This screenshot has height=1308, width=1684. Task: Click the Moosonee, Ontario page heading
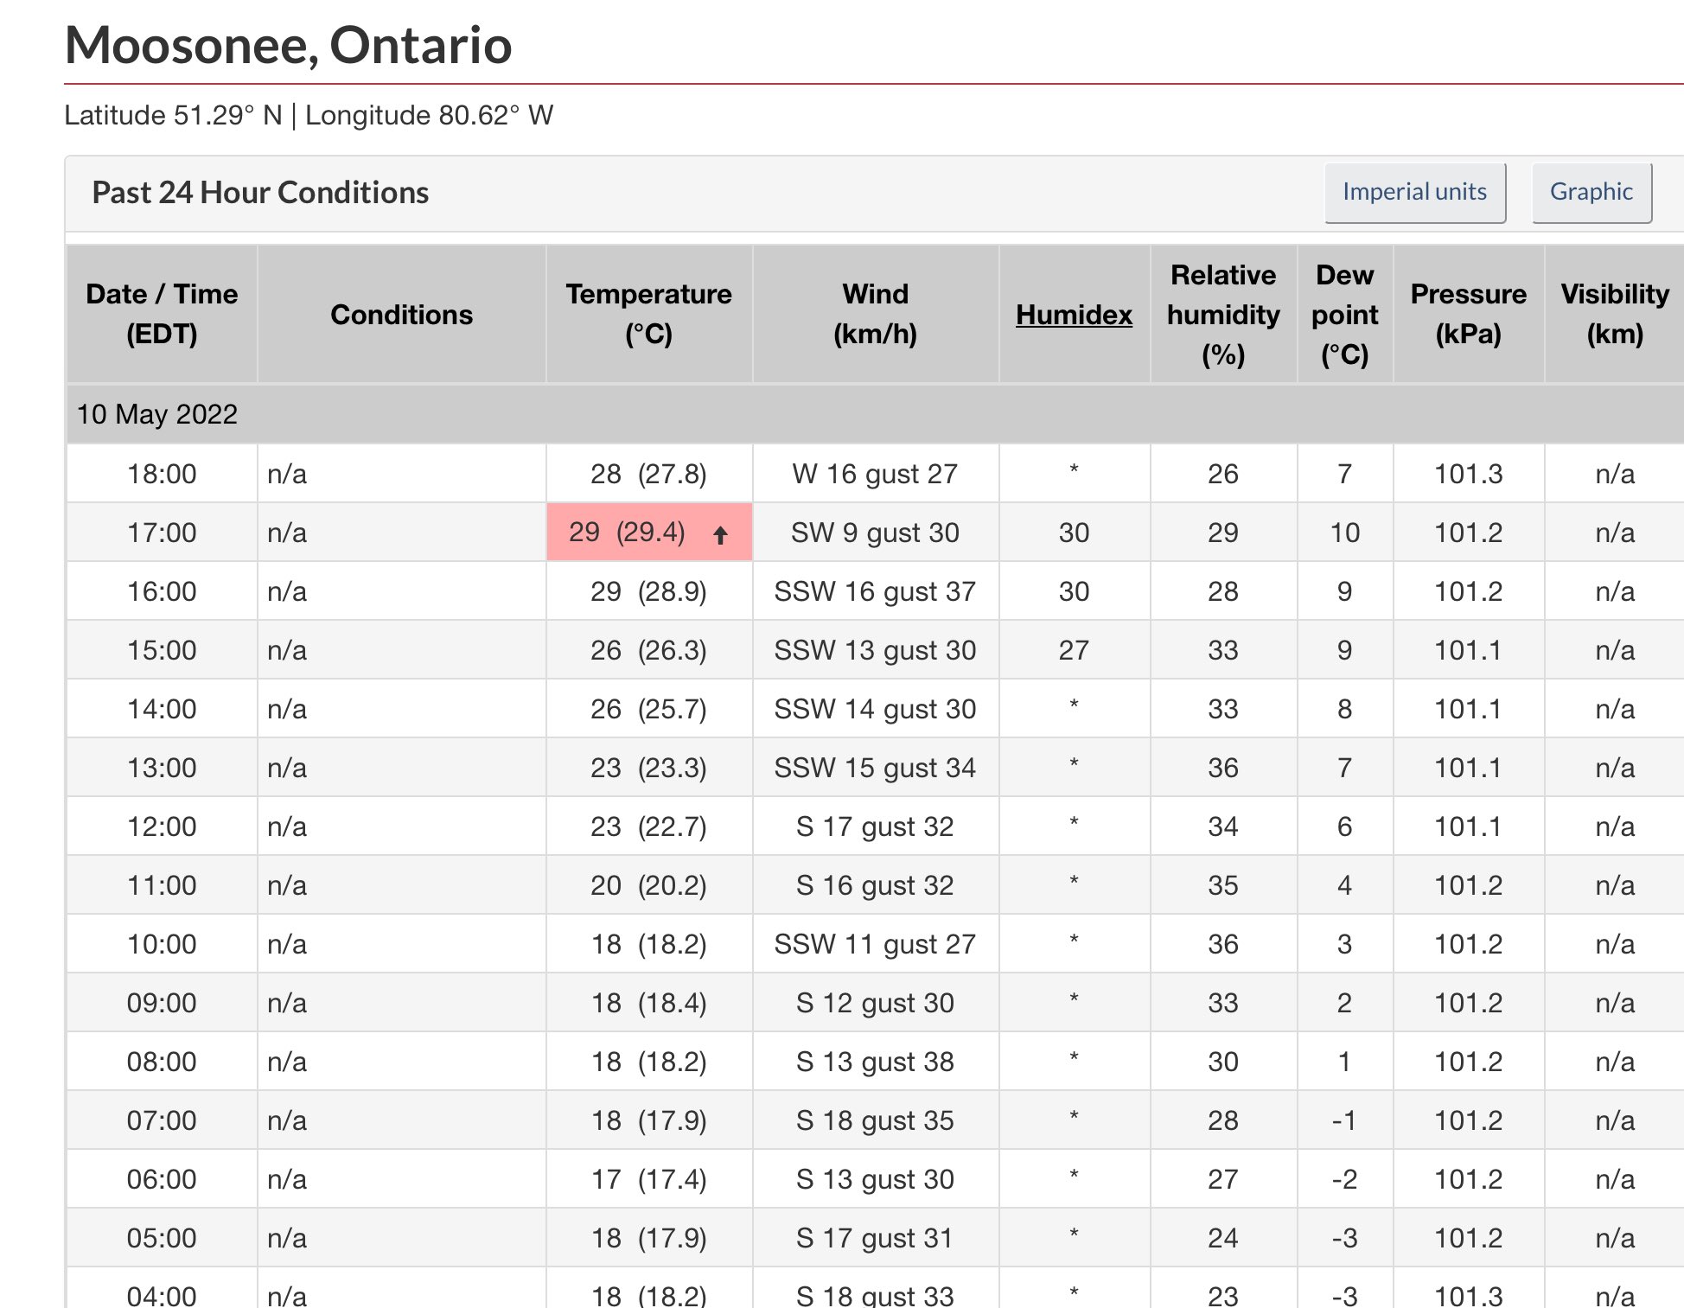(x=288, y=46)
